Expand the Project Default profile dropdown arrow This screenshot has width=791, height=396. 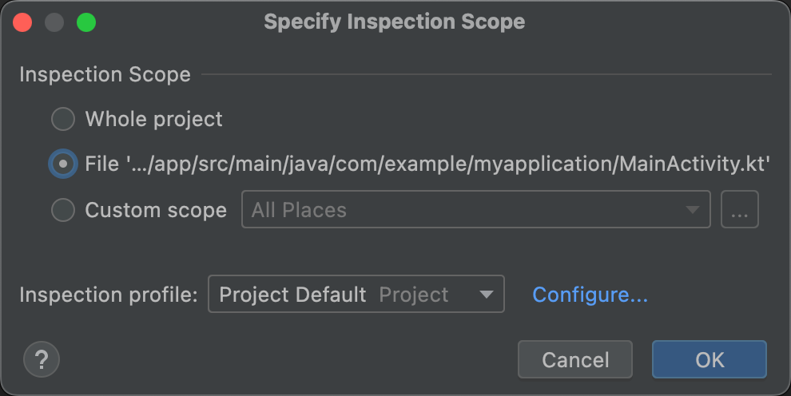click(486, 295)
